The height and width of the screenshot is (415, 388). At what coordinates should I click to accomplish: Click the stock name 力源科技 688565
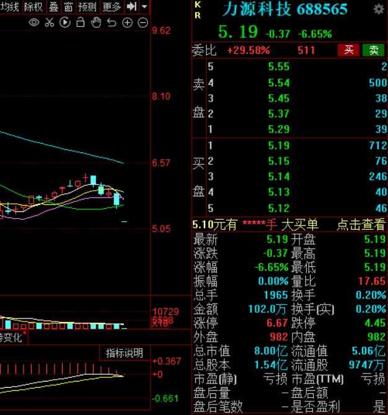284,9
